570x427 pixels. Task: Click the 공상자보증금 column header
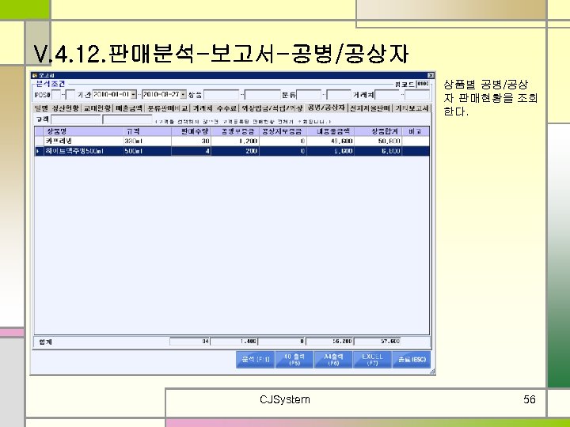pos(283,131)
